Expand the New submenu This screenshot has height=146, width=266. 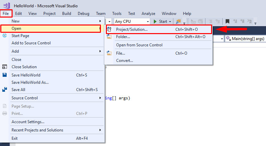[x=100, y=21]
